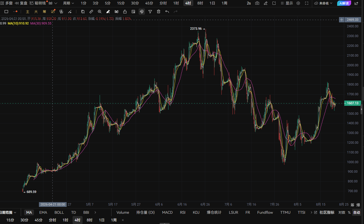Select 1日 timeframe in top bar

212,3
